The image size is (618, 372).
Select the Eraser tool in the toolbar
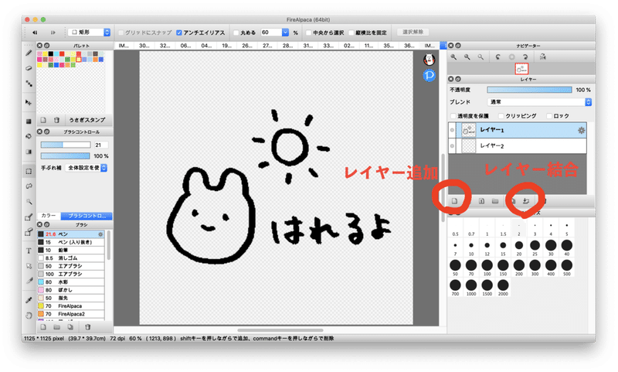point(29,68)
